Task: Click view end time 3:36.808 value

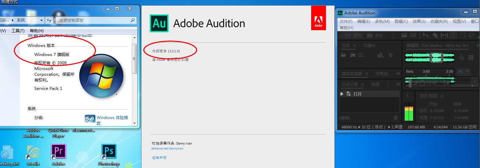Action: pos(461,118)
